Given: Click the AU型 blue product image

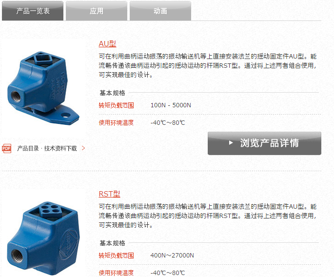Looking at the screenshot, I should tap(43, 87).
